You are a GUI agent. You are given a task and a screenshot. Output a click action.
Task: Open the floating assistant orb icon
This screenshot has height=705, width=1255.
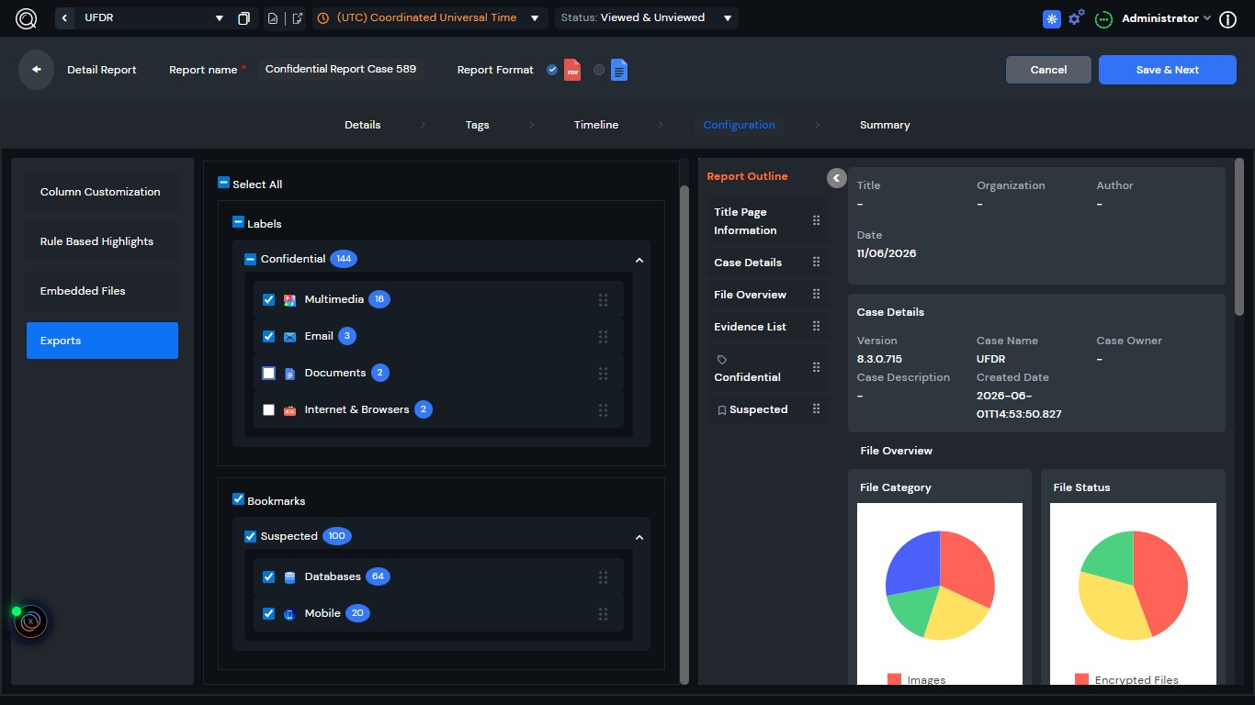click(30, 621)
